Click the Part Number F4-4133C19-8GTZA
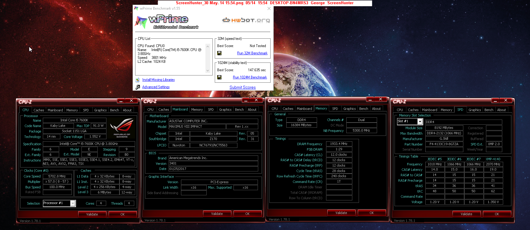Viewport: 530px width, 230px height. 444,144
